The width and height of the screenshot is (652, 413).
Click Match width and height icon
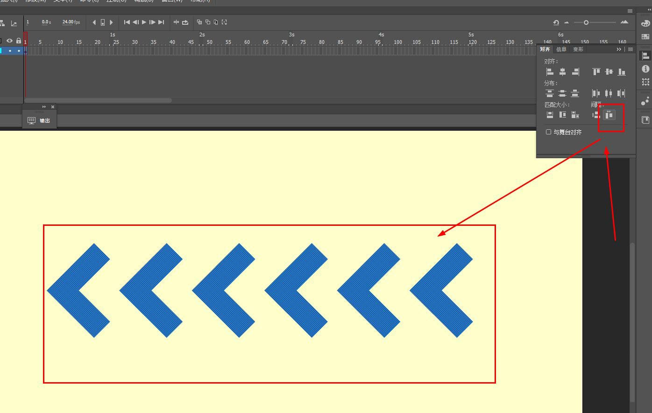pyautogui.click(x=575, y=115)
